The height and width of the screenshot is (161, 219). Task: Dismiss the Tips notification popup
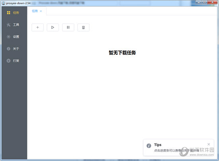[x=209, y=144]
